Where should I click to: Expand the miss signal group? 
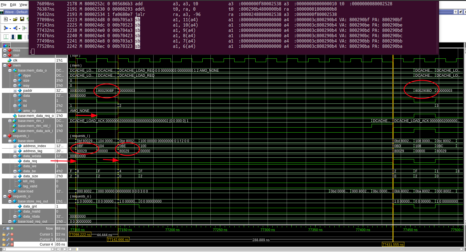[x=5, y=50]
